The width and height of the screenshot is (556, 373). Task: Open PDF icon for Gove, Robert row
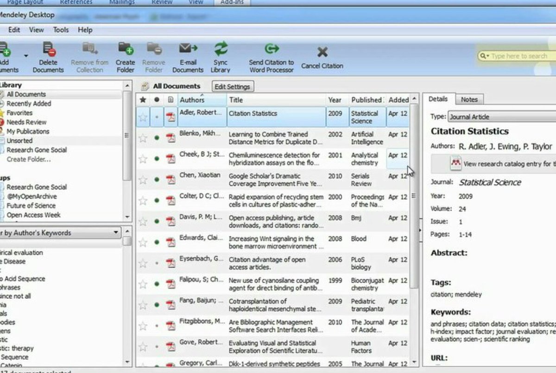[x=171, y=346]
